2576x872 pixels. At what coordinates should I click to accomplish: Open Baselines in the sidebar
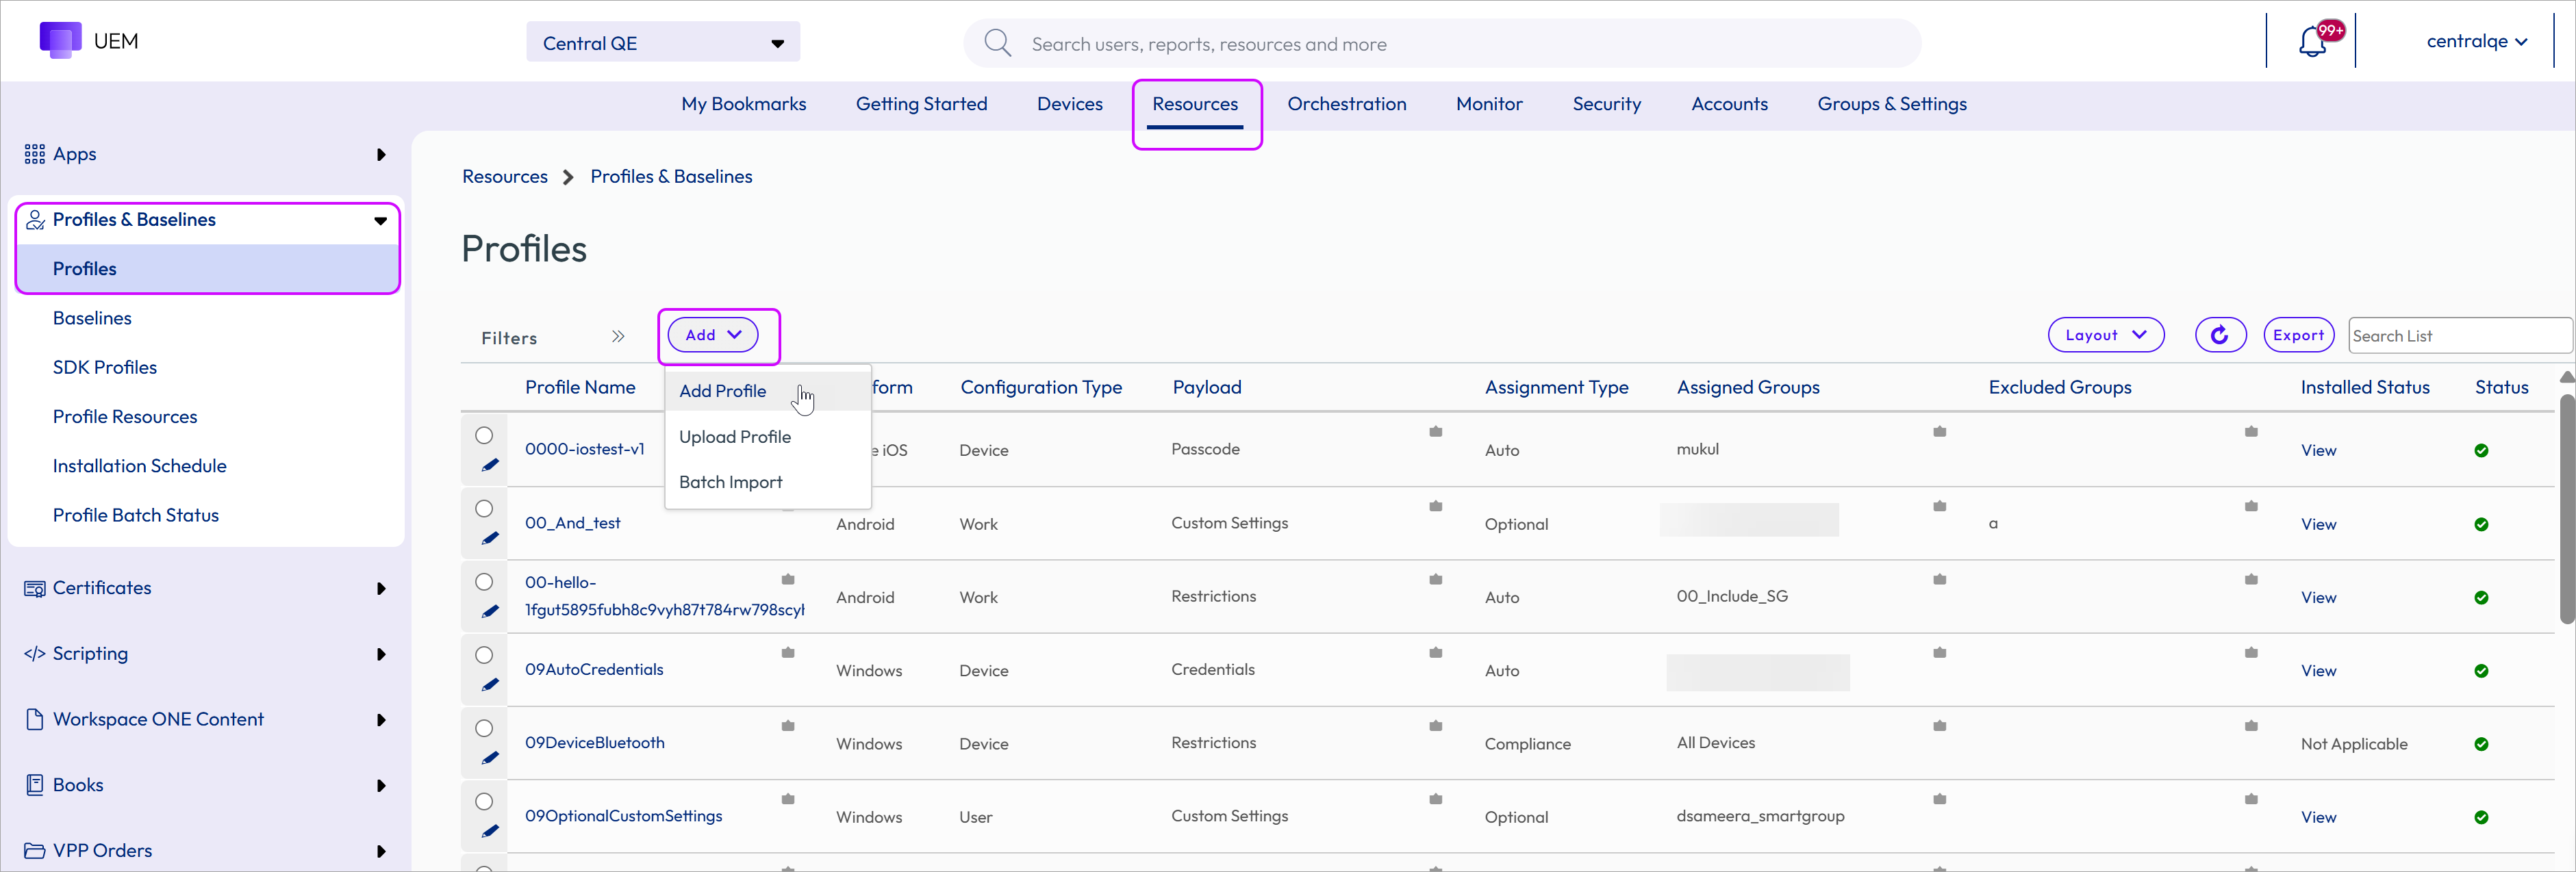(92, 318)
